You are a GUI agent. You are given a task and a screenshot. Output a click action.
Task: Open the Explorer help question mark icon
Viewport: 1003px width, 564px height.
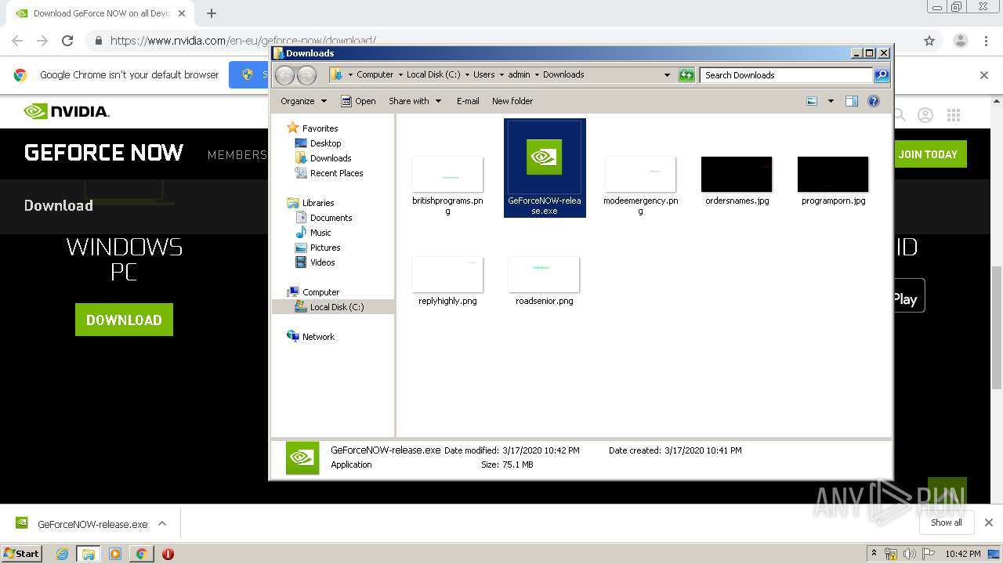[874, 101]
